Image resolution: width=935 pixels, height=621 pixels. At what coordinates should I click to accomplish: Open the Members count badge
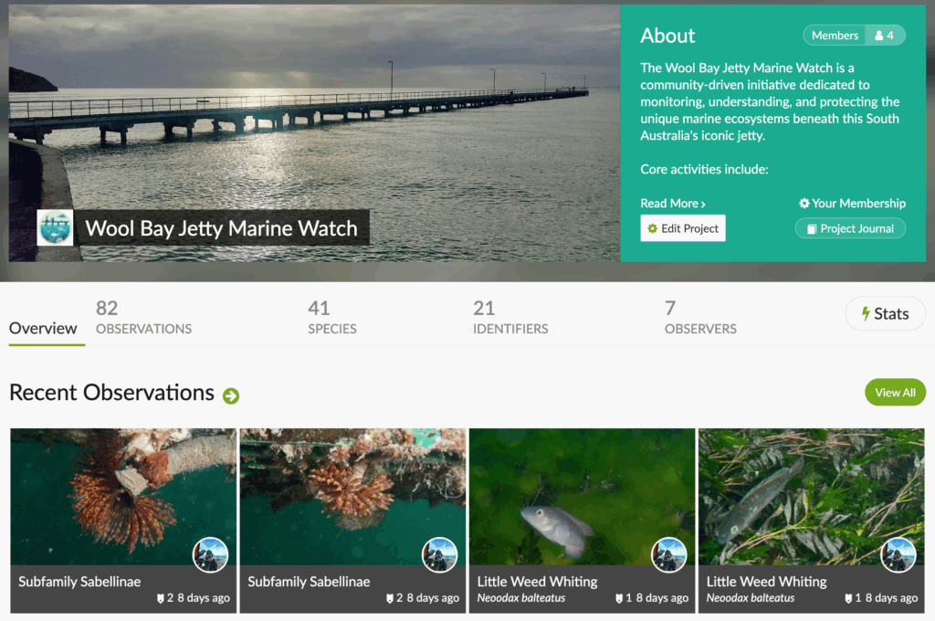point(854,36)
